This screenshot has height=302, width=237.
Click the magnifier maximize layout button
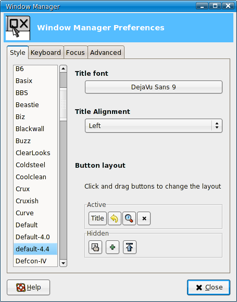[x=129, y=218]
